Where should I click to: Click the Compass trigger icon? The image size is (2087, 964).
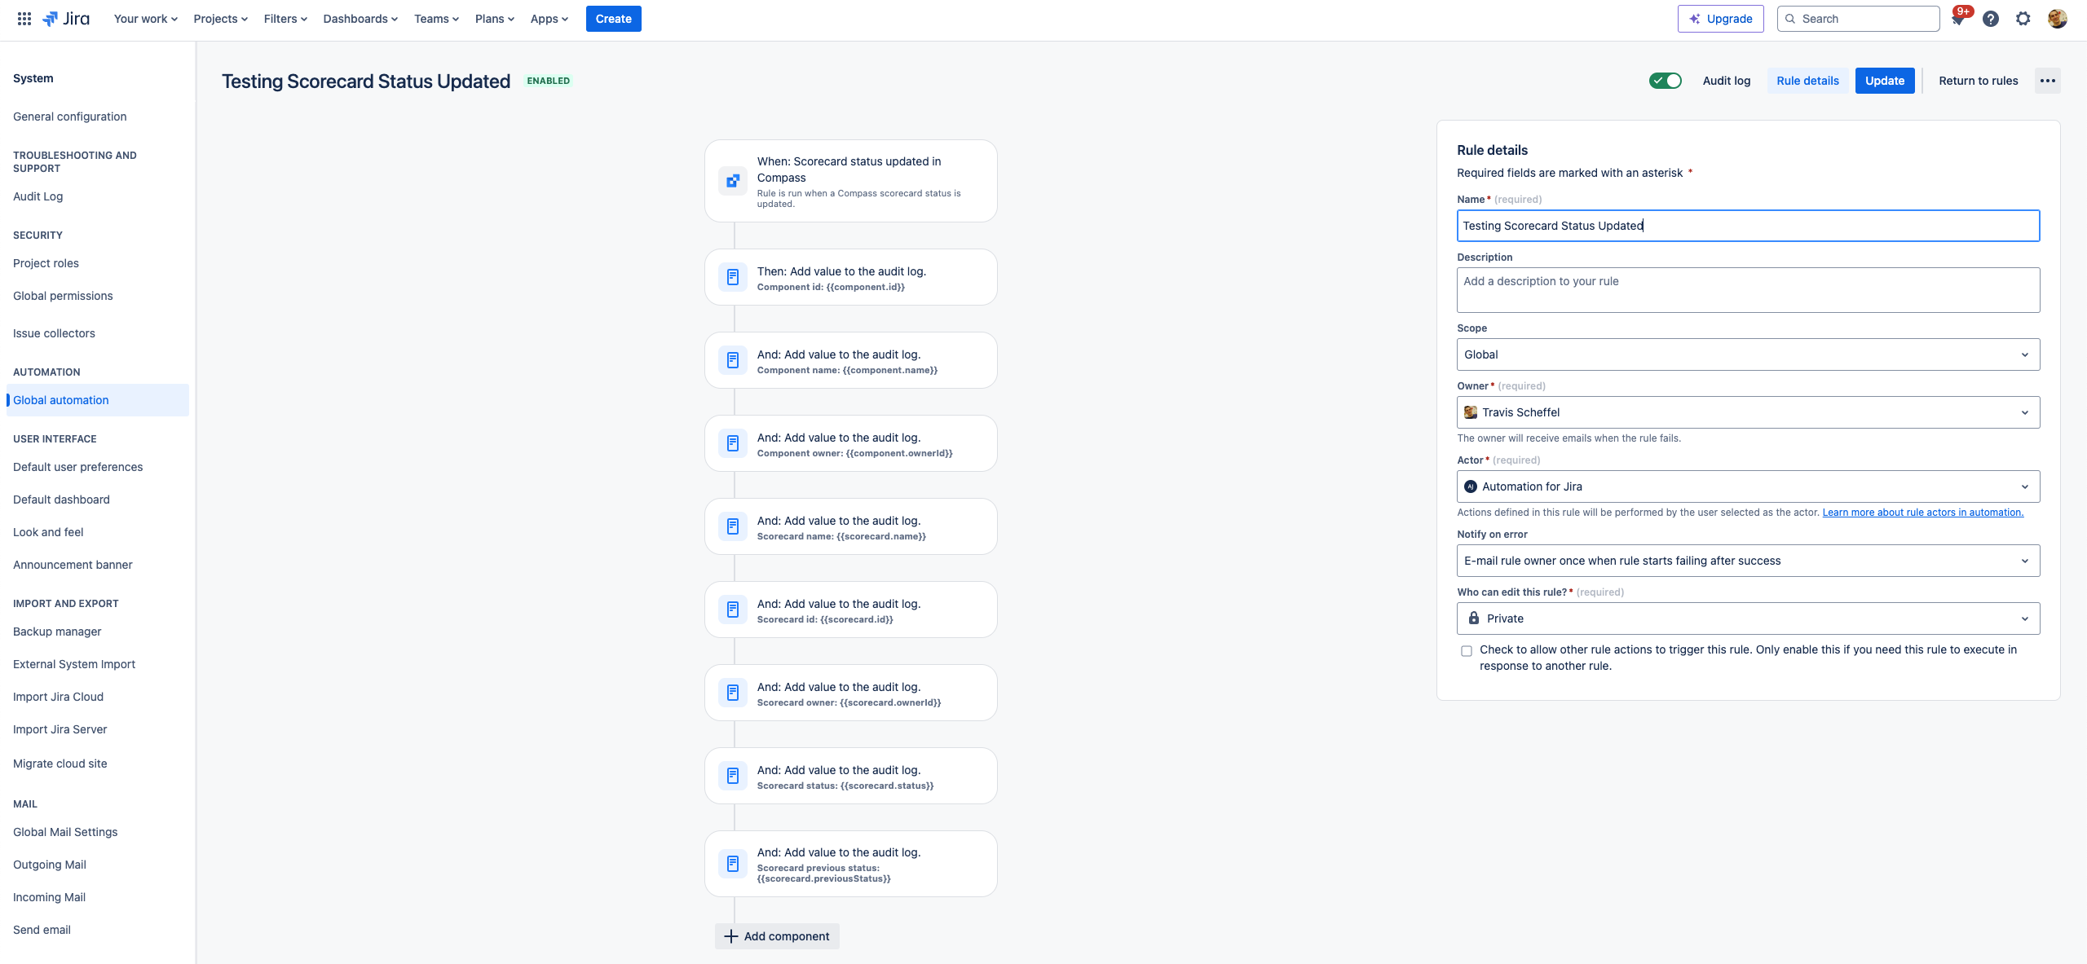[x=733, y=181]
